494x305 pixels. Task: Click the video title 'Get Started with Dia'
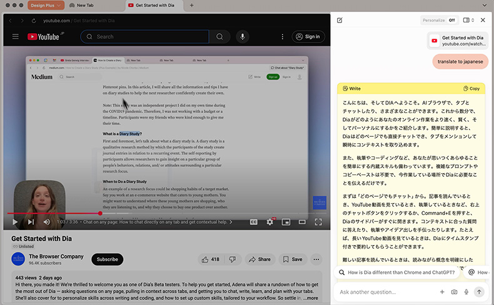pos(42,239)
